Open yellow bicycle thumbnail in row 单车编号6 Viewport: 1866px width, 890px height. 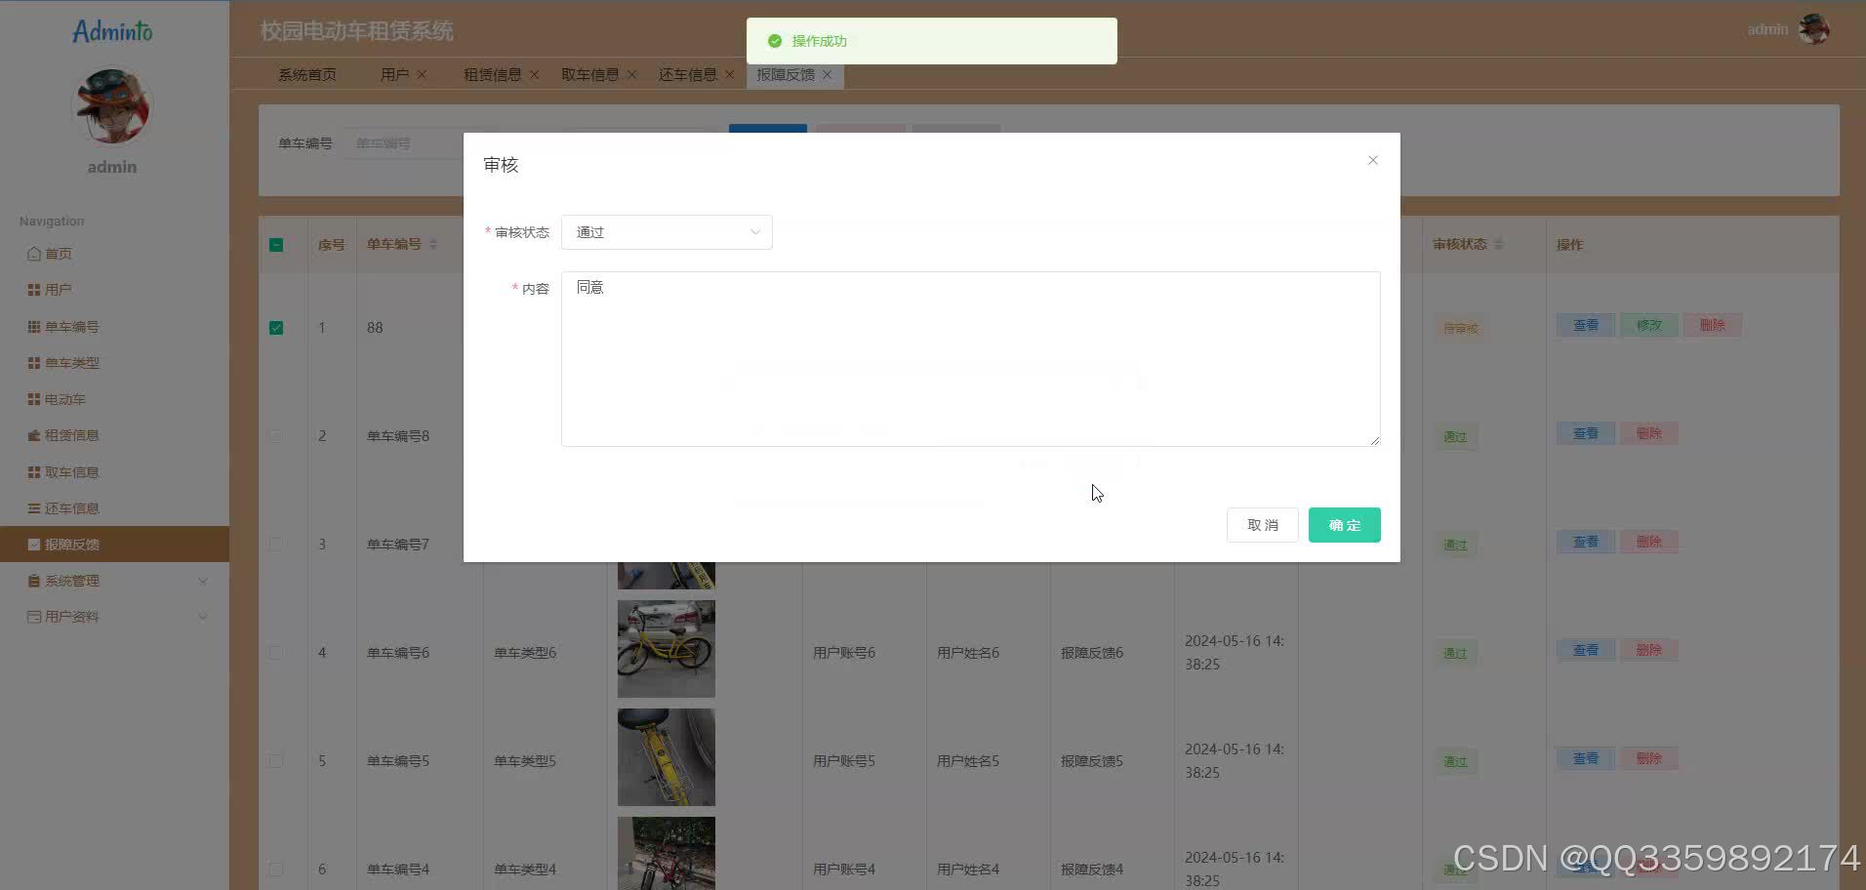click(667, 649)
